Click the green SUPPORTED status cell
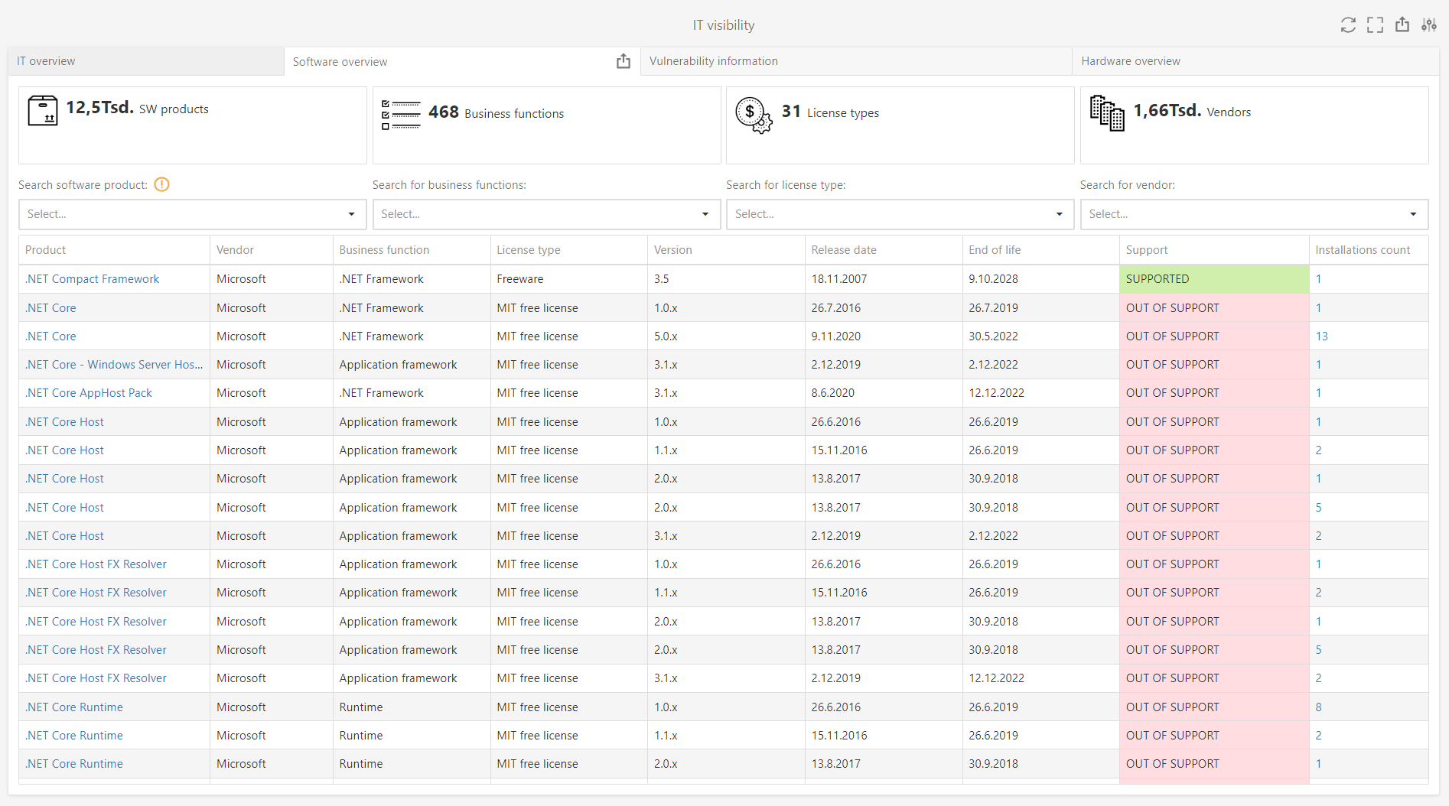1449x806 pixels. 1213,279
